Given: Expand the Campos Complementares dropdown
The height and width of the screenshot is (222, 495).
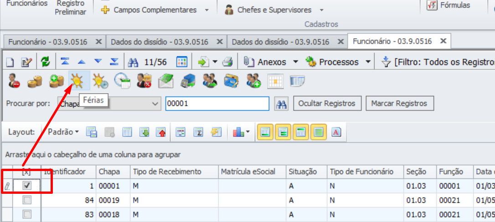Looking at the screenshot, I should tap(207, 10).
